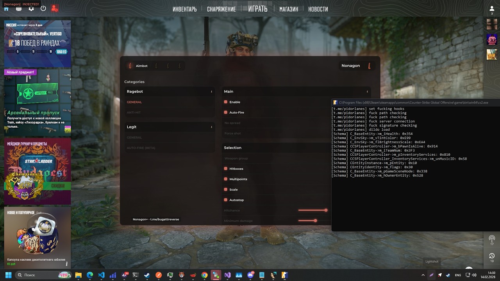Toggle the Hitboxes checkbox

(226, 169)
